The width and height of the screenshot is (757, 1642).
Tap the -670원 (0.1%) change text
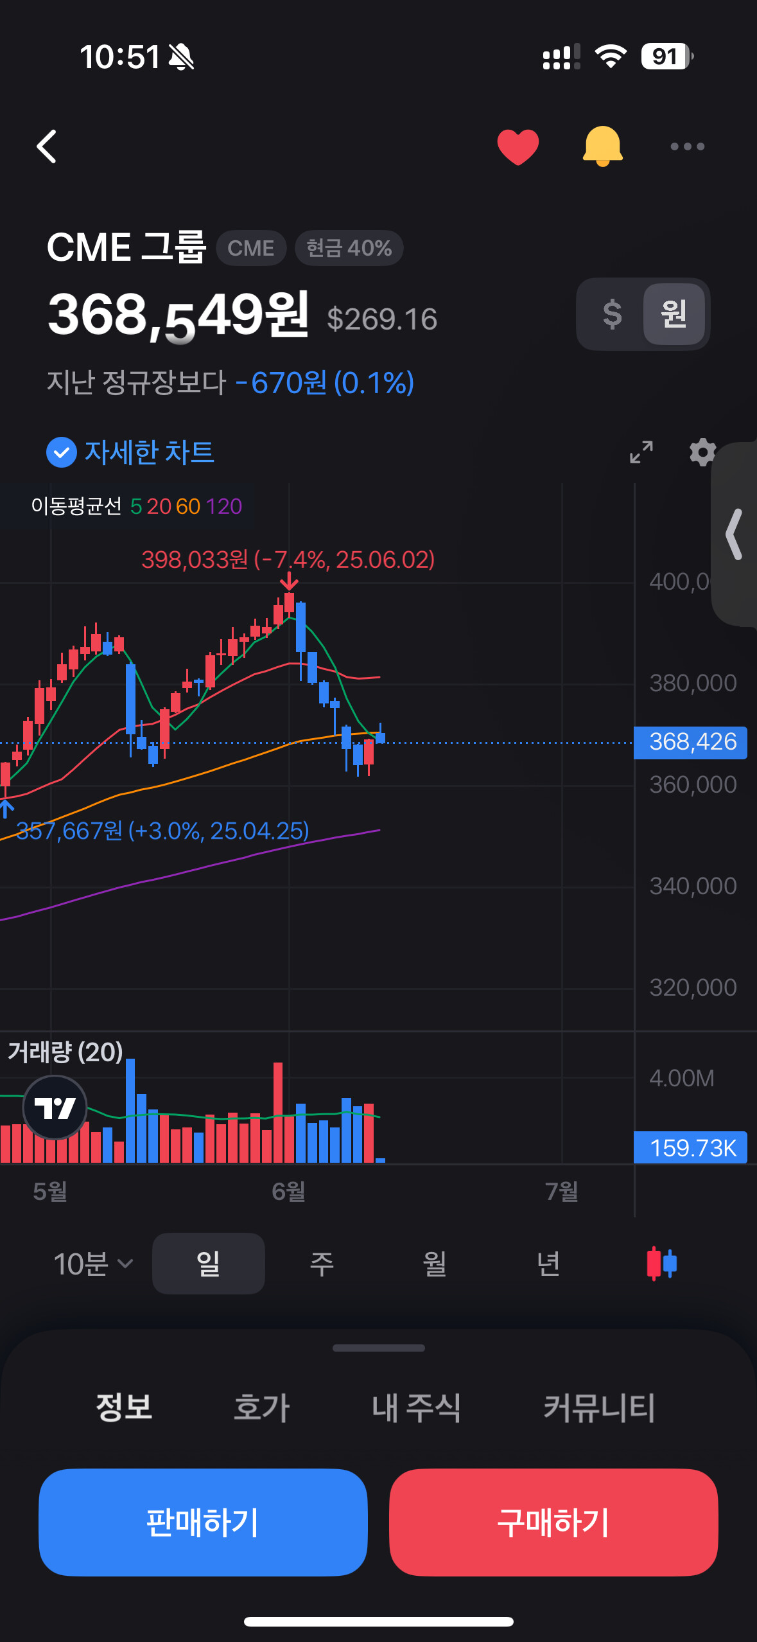324,383
